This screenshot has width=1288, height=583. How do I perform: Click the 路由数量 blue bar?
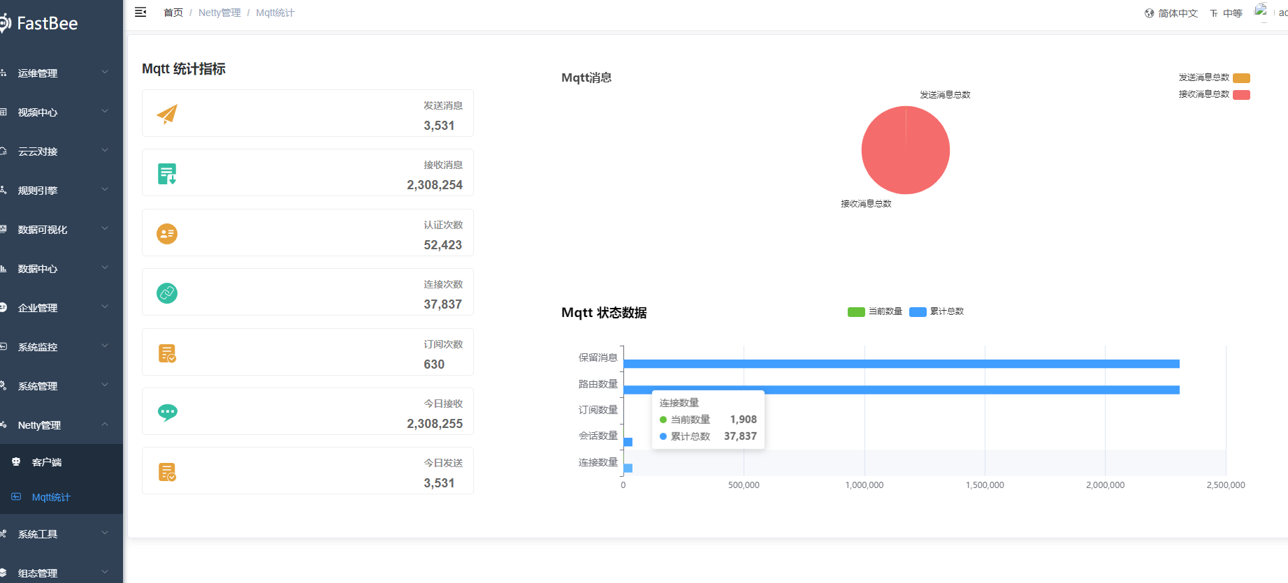click(x=902, y=390)
